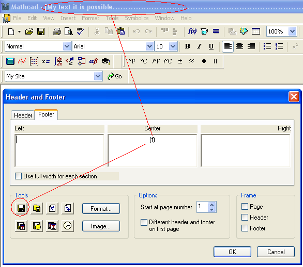Screen dimensions: 303x267
Task: Open the Calculator toolbar icon
Action: [10, 61]
